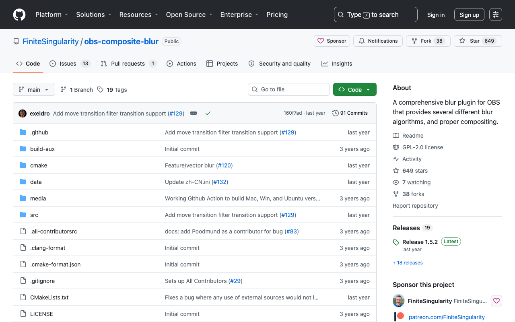Open the .all-contributorsrc file
The image size is (515, 322).
click(54, 231)
